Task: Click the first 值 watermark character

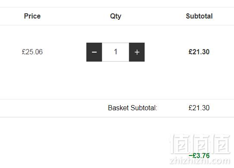Action: tap(180, 144)
